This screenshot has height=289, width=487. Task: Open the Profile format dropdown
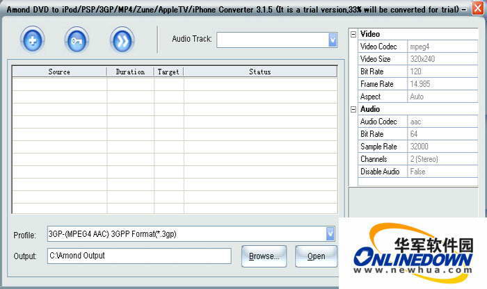[330, 234]
